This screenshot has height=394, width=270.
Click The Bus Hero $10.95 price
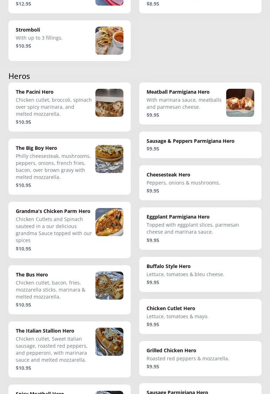coord(23,305)
